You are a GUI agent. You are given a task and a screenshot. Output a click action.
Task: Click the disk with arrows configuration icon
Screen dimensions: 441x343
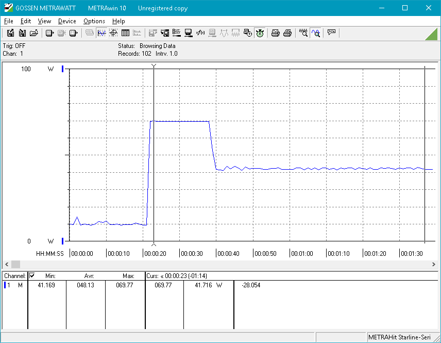coord(165,33)
